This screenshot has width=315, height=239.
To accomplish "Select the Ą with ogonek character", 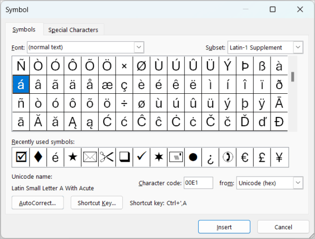I will point(73,122).
